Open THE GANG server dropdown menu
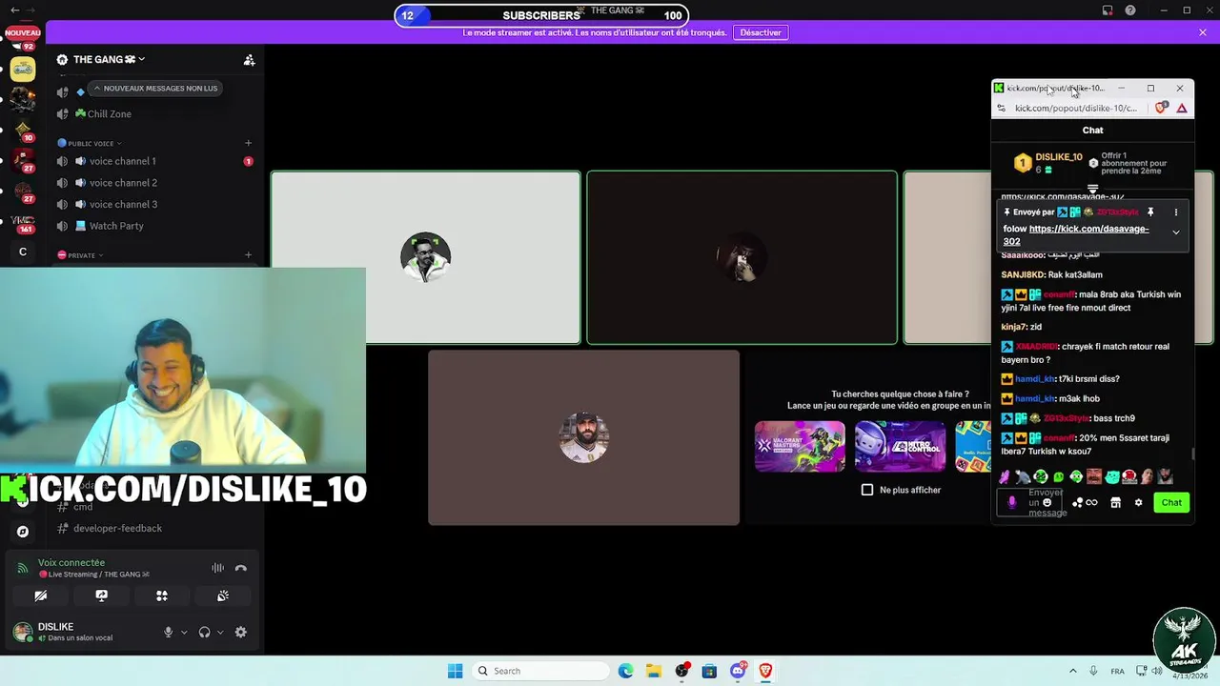The height and width of the screenshot is (686, 1220). (x=109, y=59)
